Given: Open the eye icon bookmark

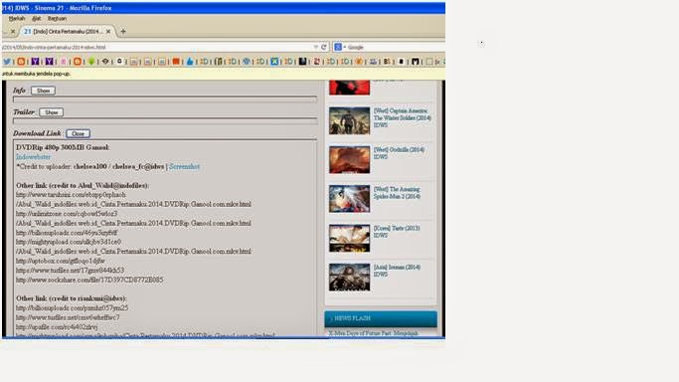Looking at the screenshot, I should coord(105,62).
